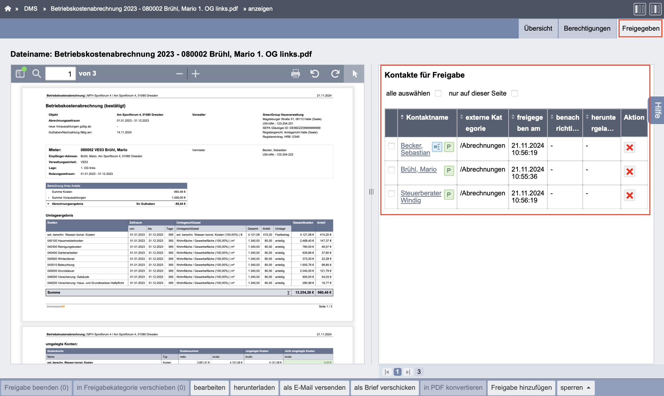
Task: Click the P badge for Brühl, Mario
Action: click(x=449, y=171)
